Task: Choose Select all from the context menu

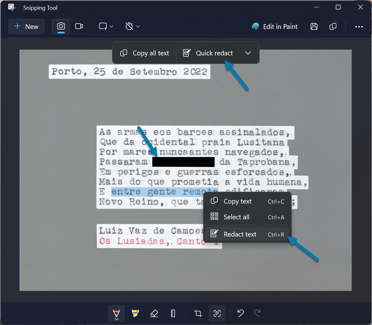Action: [x=247, y=217]
